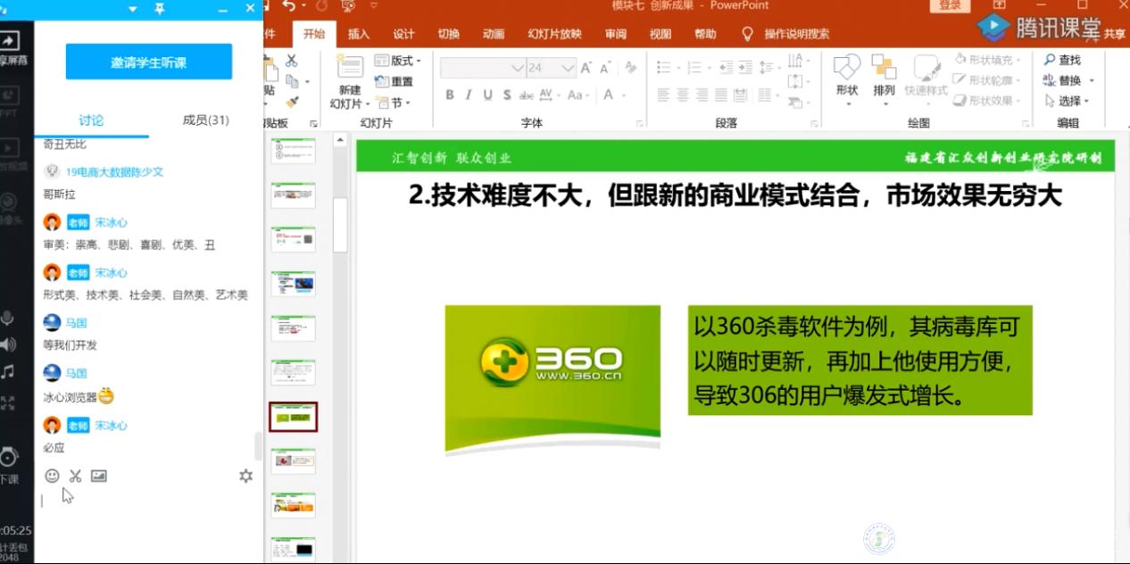Pin the Tencent Classroom panel
The height and width of the screenshot is (564, 1130).
159,8
